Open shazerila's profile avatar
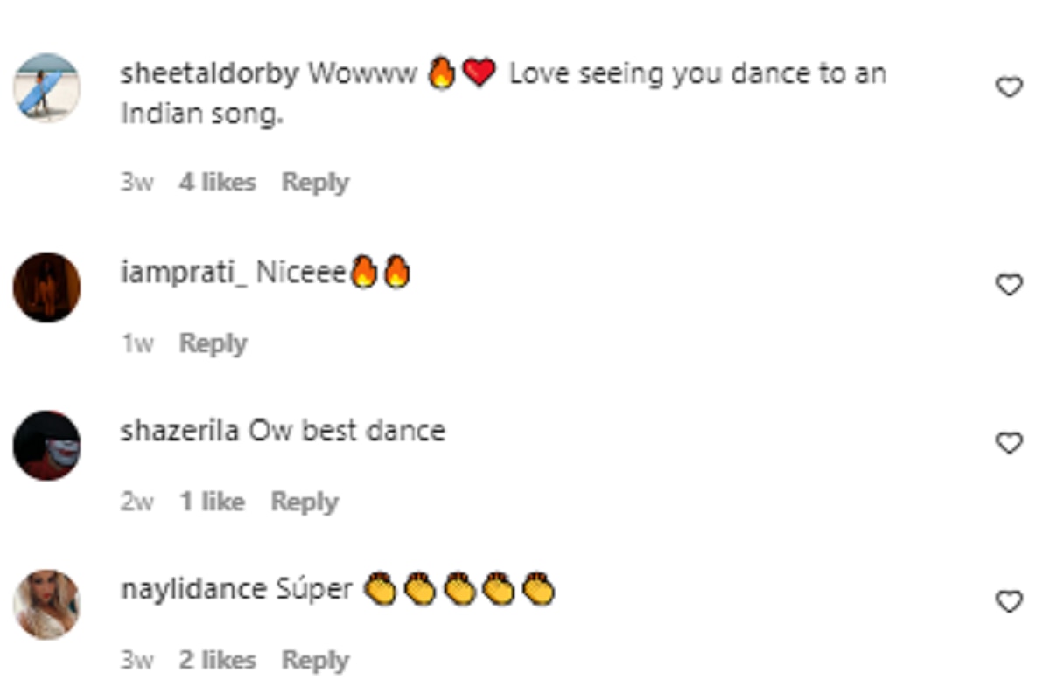1050x693 pixels. tap(46, 446)
